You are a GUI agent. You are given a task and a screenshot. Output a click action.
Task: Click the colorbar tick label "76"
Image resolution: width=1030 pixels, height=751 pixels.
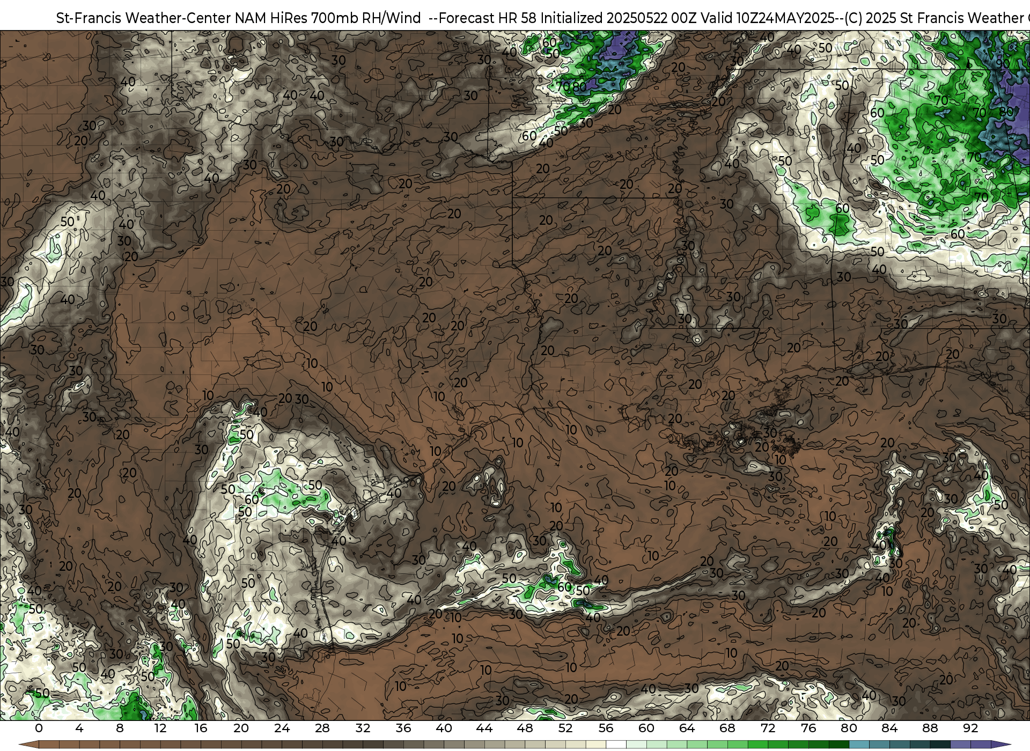coord(808,728)
